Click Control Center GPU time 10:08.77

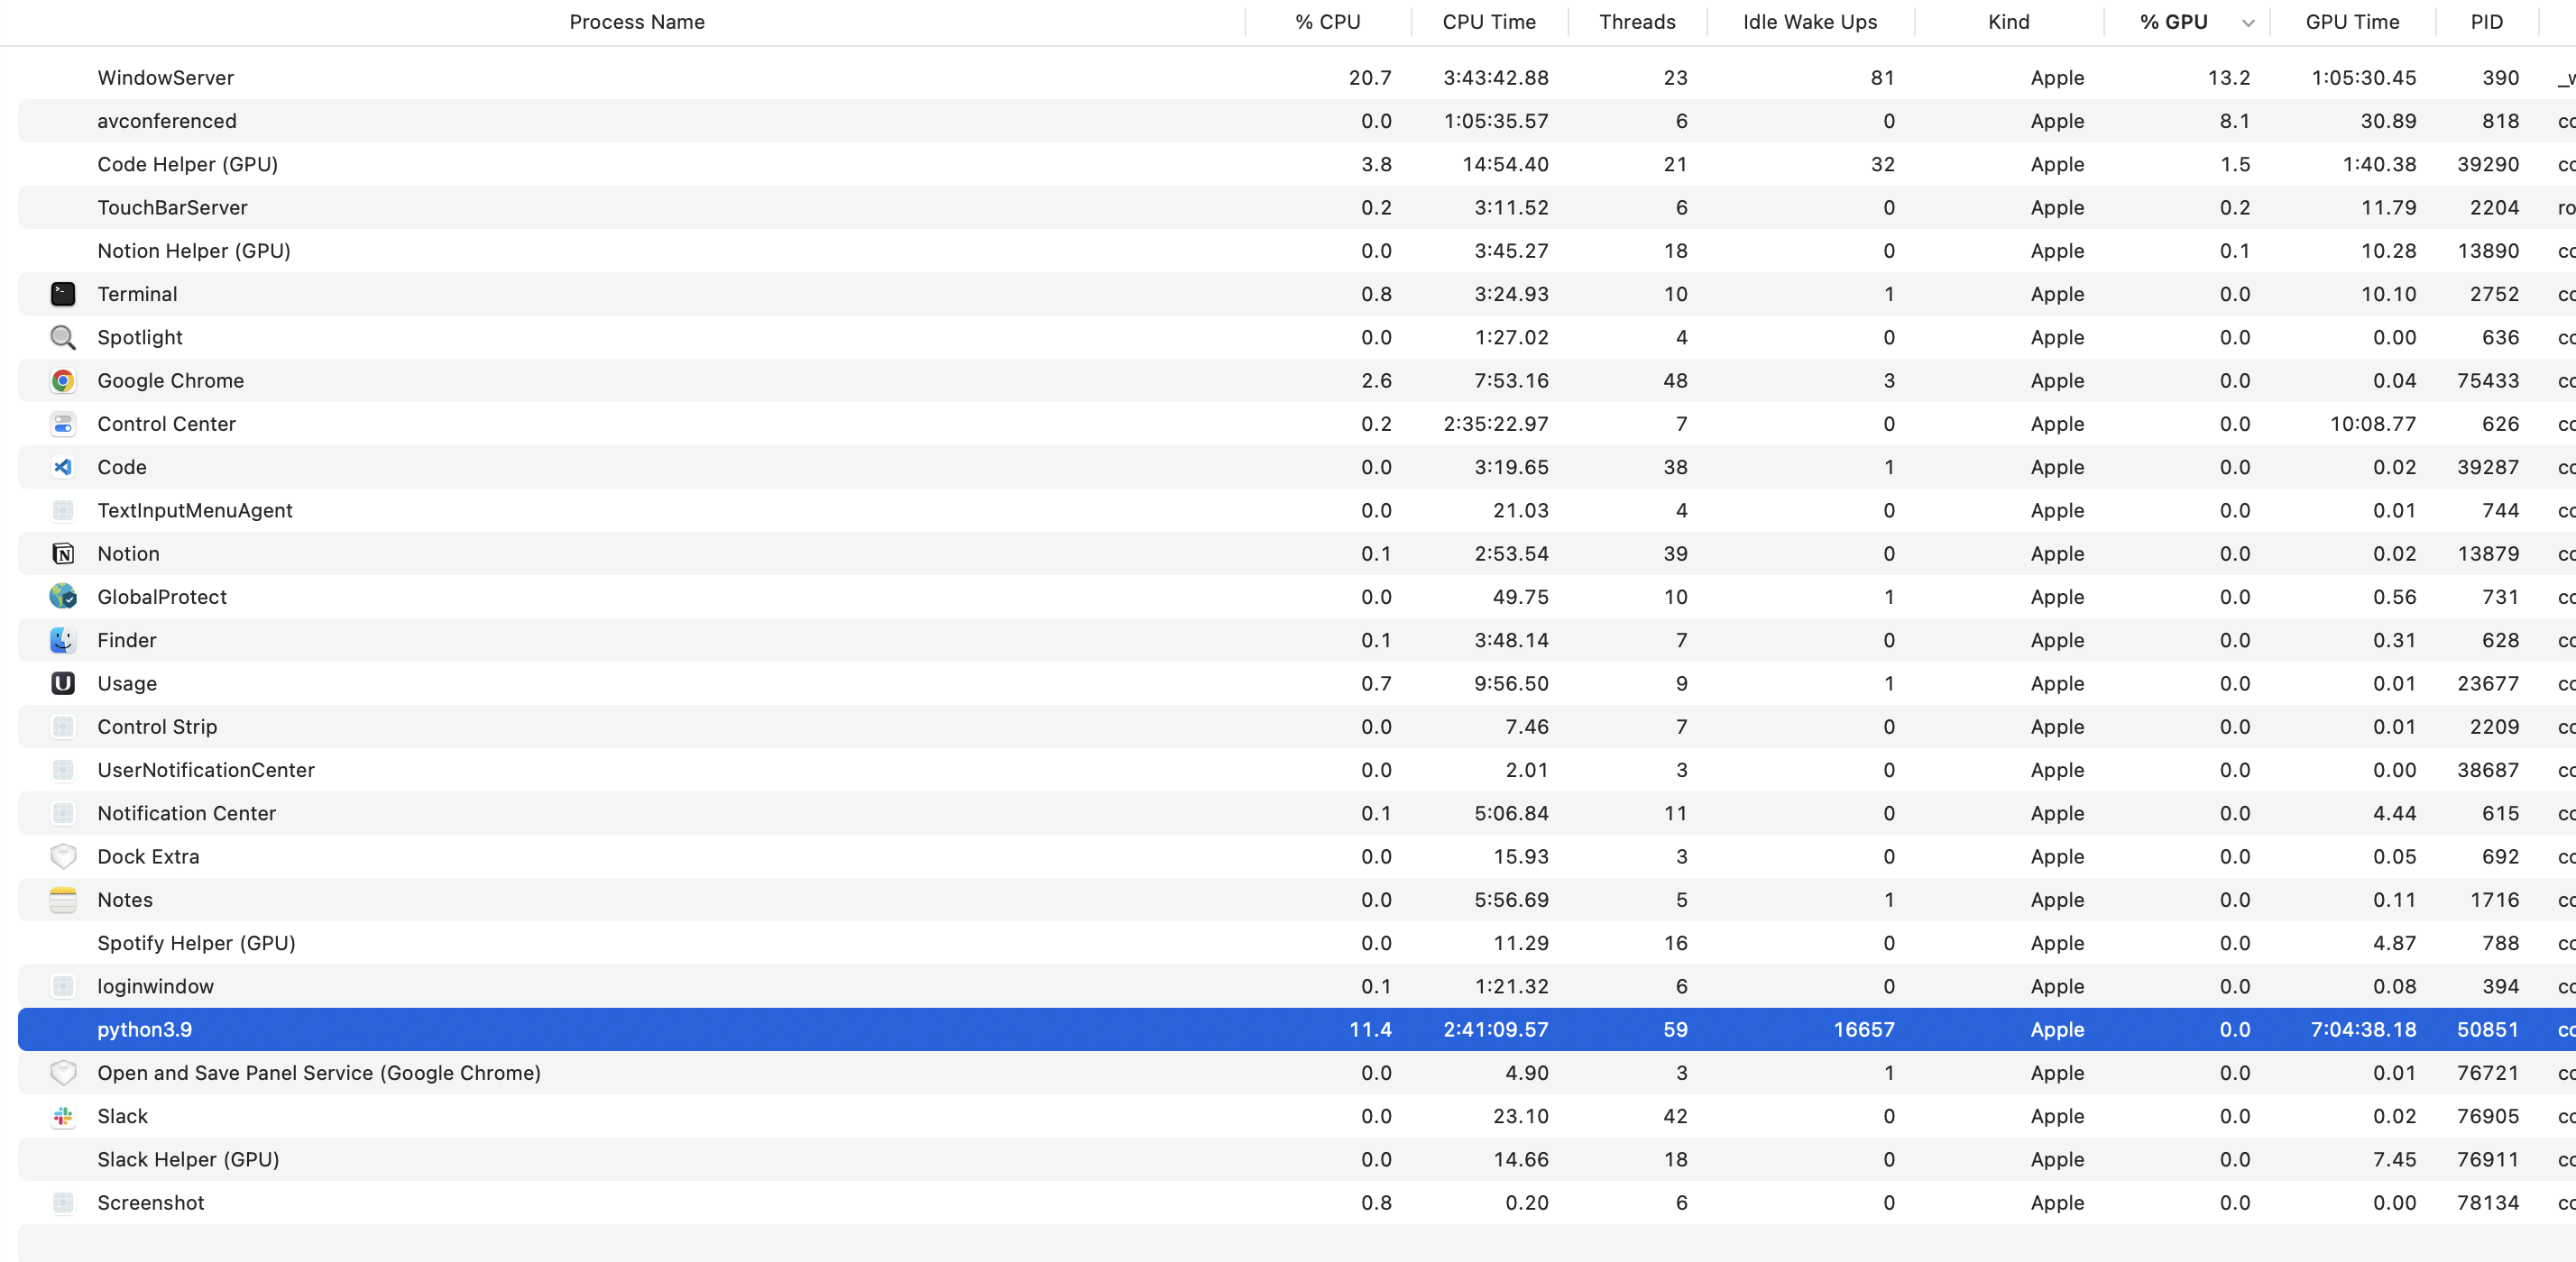tap(2373, 424)
